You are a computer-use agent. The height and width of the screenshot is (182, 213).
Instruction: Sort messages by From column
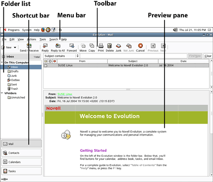pos(82,61)
